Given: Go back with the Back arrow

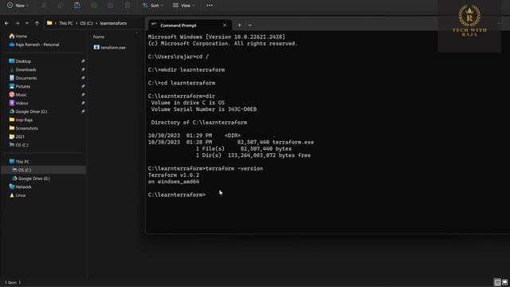Looking at the screenshot, I should (7, 23).
